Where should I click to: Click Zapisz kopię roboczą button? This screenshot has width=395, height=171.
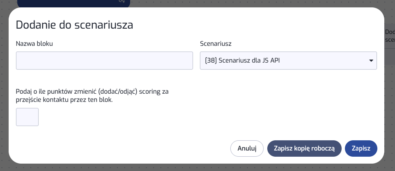[x=304, y=148]
